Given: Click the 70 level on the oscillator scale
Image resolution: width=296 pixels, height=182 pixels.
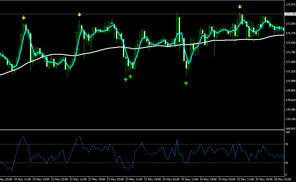Looking at the screenshot, I should pyautogui.click(x=287, y=144).
